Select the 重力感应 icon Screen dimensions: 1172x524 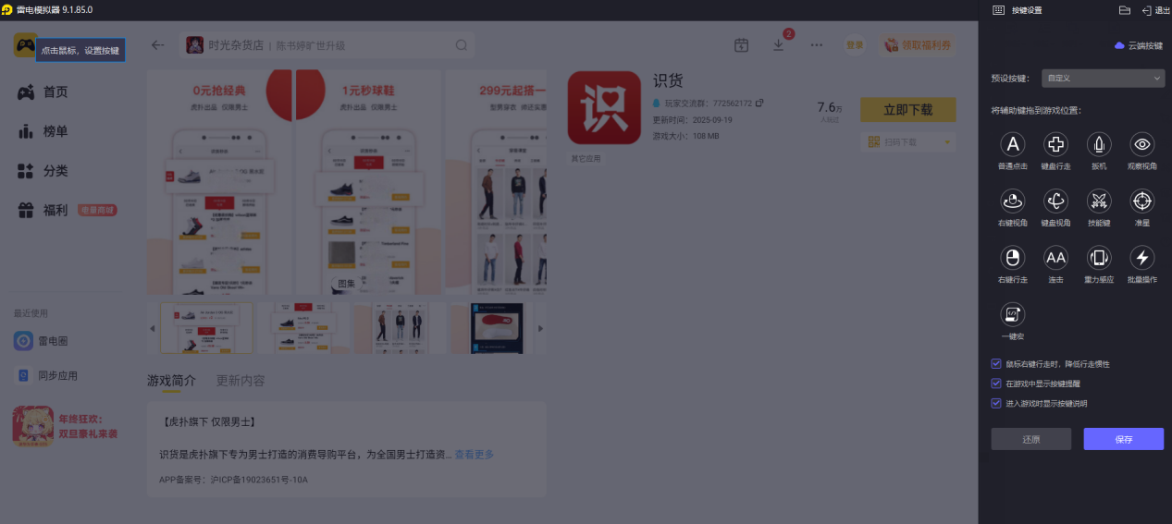(x=1099, y=257)
